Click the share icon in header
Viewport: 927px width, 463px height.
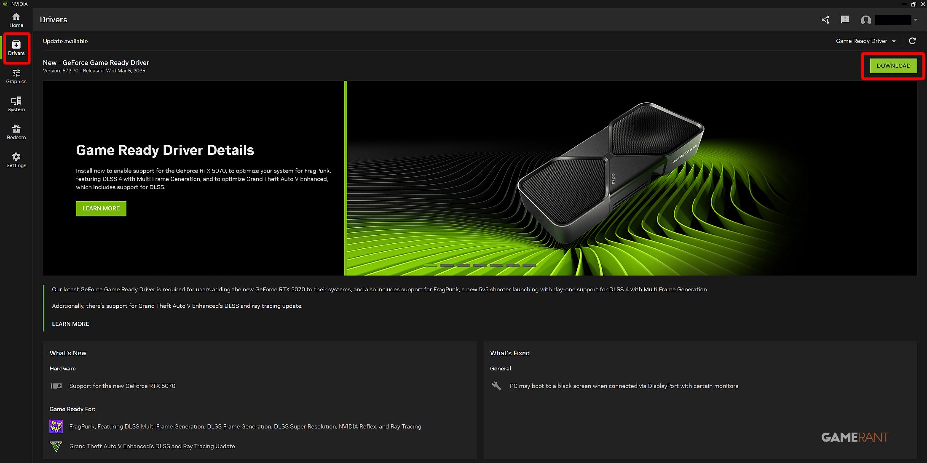tap(825, 20)
